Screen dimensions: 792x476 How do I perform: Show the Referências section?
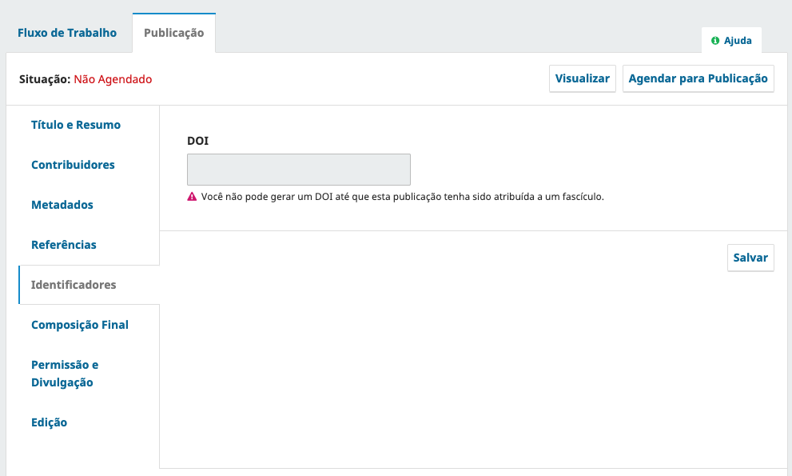point(64,245)
